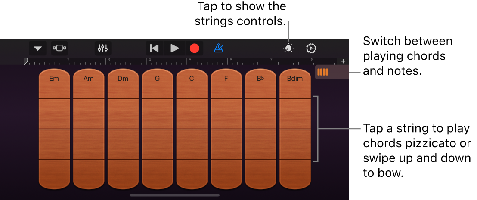
Task: Toggle the blue metronome icon
Action: [x=218, y=48]
